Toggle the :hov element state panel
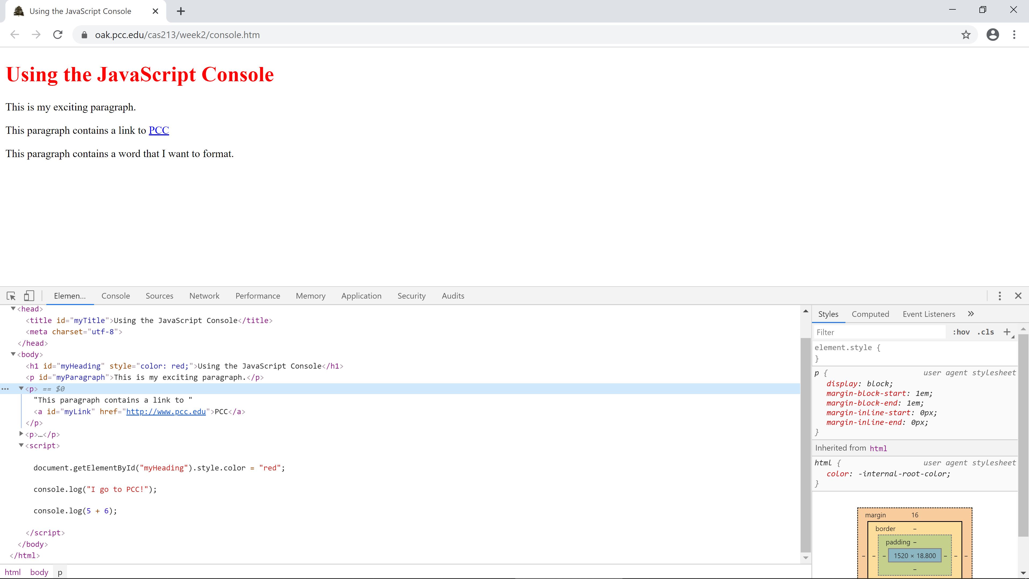This screenshot has width=1029, height=579. [961, 332]
